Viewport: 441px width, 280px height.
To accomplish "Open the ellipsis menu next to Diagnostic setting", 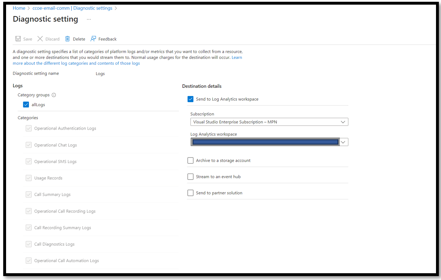I will click(89, 20).
